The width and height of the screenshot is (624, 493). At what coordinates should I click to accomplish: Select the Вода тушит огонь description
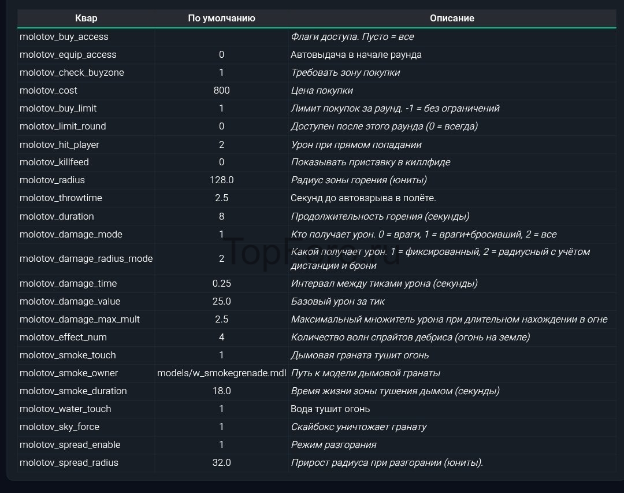tap(330, 409)
